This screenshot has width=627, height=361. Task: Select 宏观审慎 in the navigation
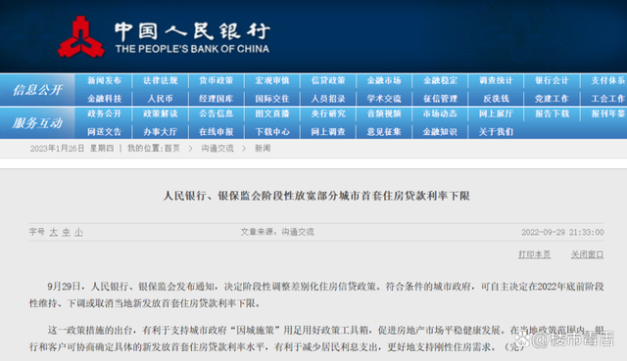[x=272, y=80]
